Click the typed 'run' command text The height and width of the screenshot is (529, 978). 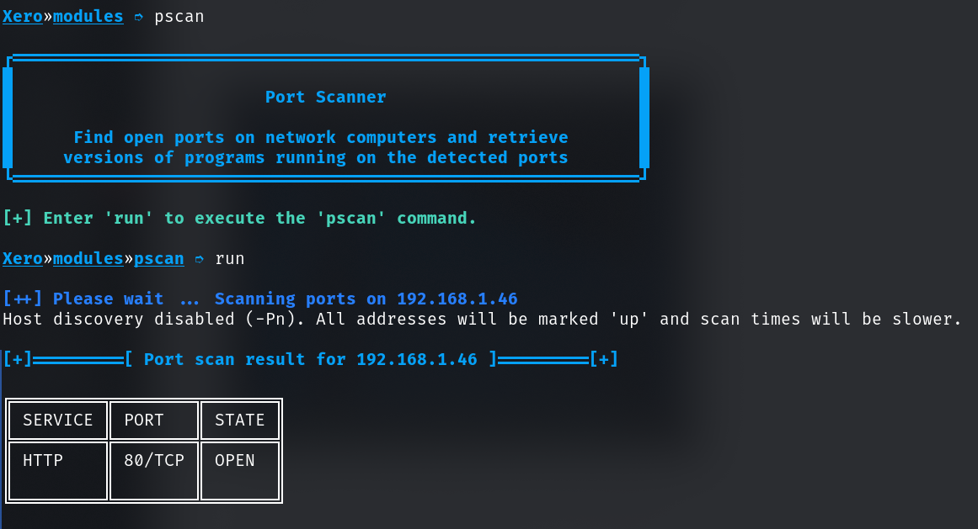(230, 259)
